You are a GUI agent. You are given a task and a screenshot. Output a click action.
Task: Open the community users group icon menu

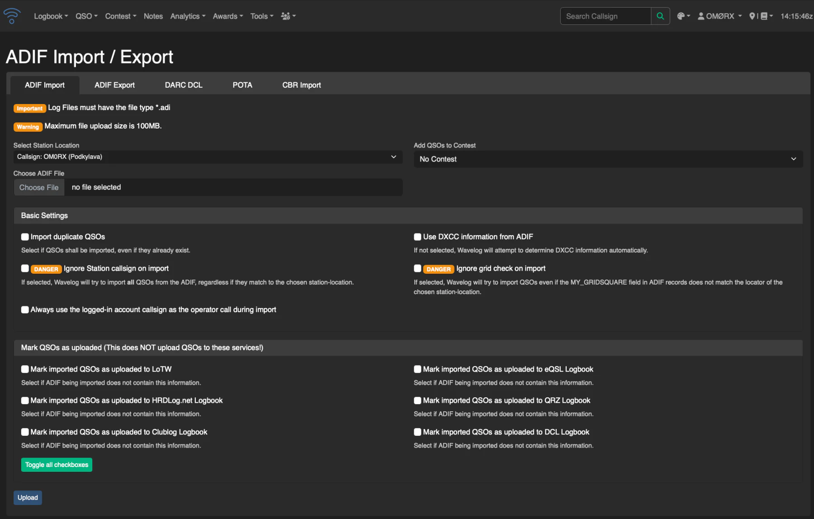(x=288, y=16)
